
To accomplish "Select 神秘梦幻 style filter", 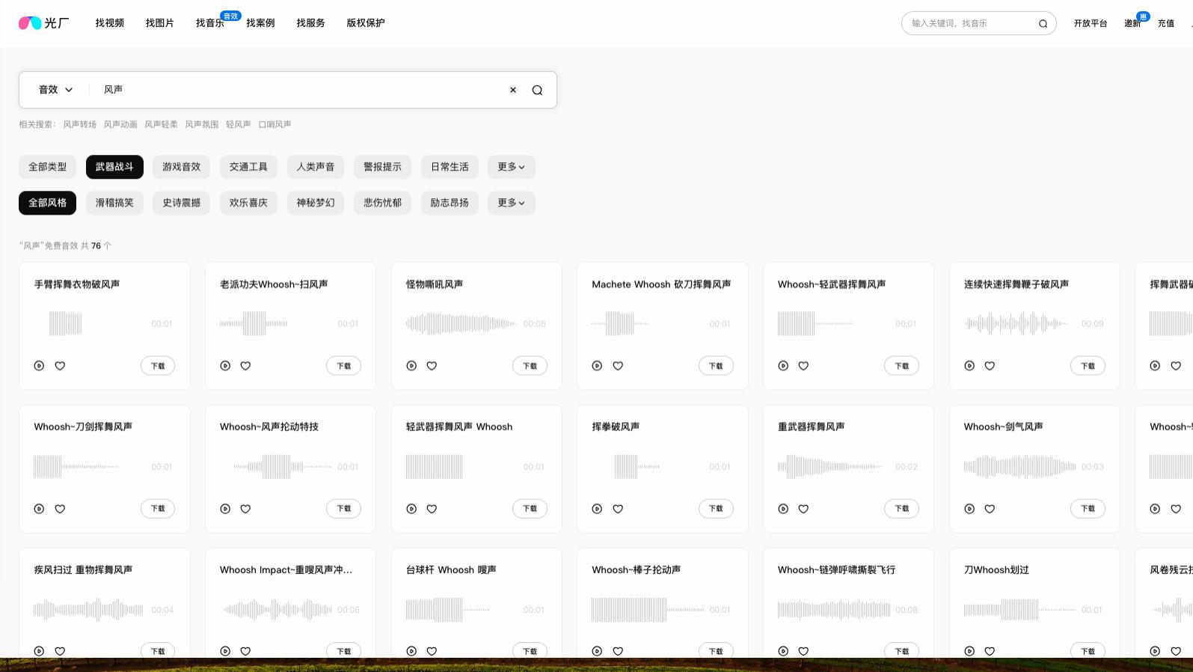I will (x=316, y=203).
